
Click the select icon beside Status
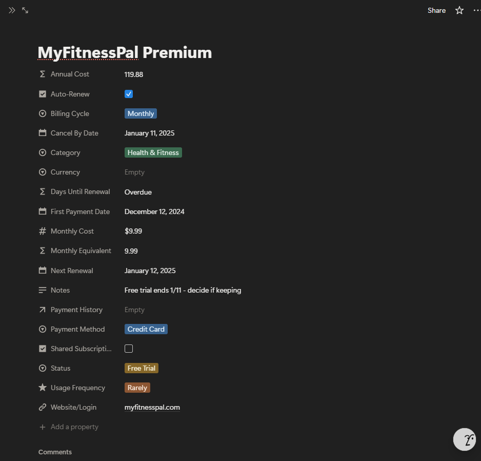(x=43, y=368)
